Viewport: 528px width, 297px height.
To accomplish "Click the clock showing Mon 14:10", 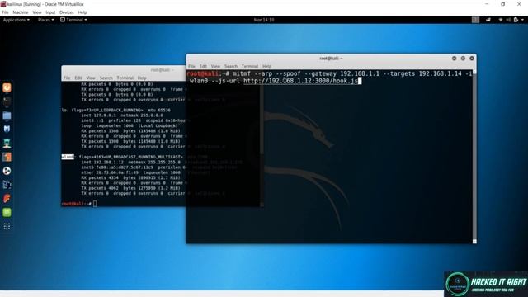I will click(264, 20).
